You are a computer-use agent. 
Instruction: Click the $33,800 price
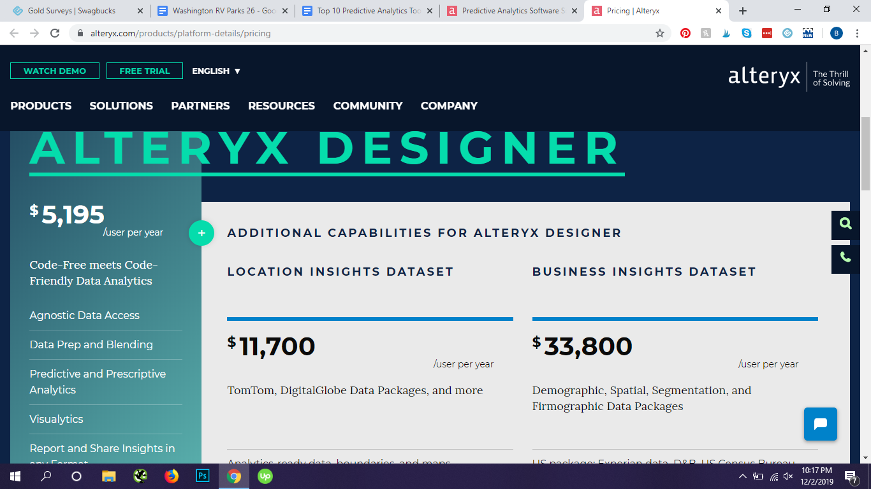pyautogui.click(x=583, y=346)
